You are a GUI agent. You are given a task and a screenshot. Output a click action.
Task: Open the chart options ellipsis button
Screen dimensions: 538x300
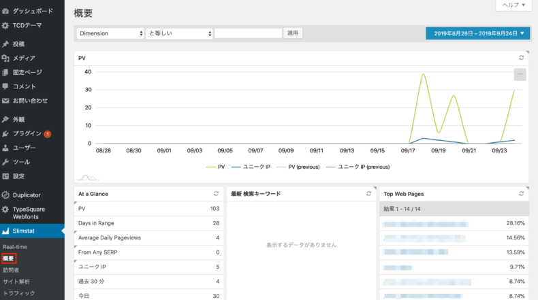pyautogui.click(x=520, y=74)
